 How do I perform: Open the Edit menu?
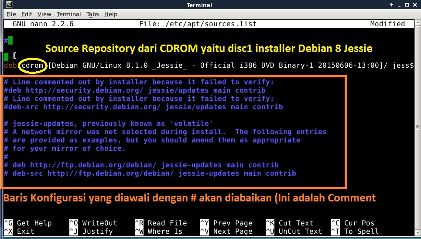tap(27, 14)
